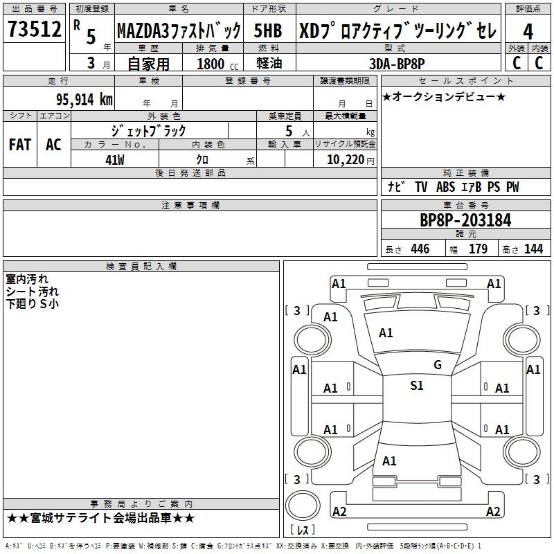Select the オークションデビュー sales point text
Image resolution: width=554 pixels, height=554 pixels.
(x=444, y=97)
